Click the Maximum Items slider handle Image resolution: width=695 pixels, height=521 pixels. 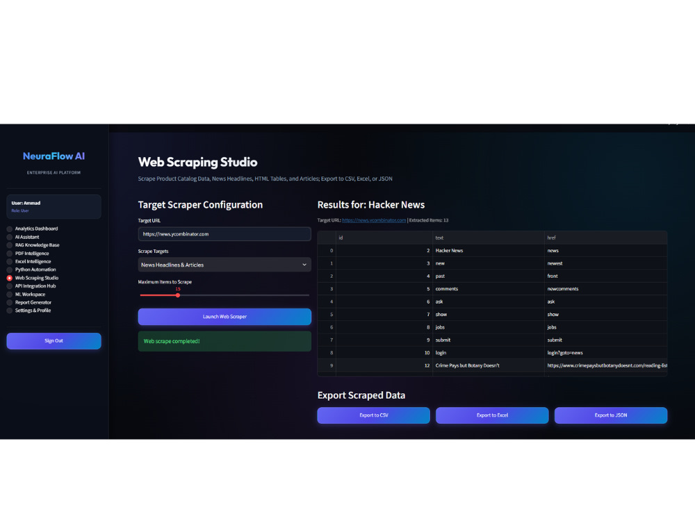point(178,295)
